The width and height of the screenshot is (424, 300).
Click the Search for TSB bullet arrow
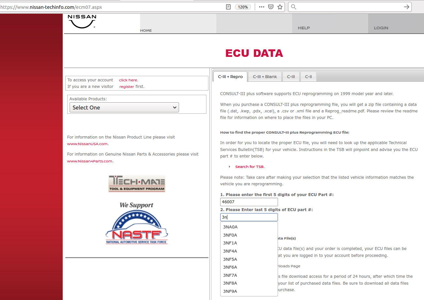tap(229, 167)
